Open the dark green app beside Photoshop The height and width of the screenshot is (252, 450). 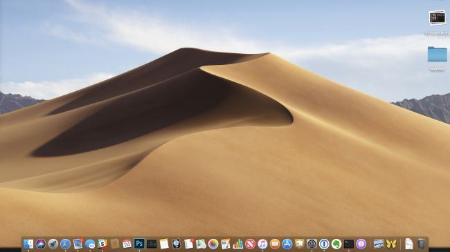pyautogui.click(x=152, y=244)
